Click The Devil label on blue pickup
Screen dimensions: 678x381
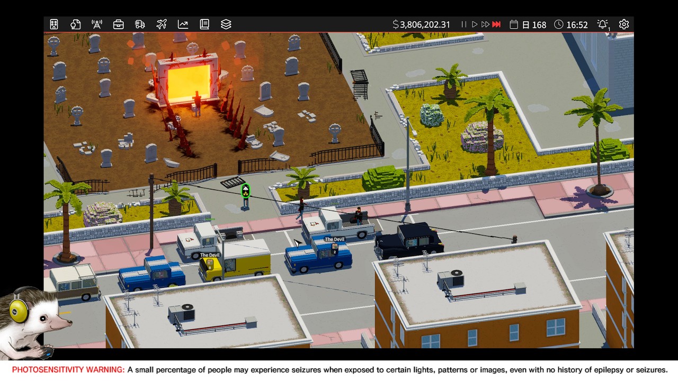tap(334, 239)
